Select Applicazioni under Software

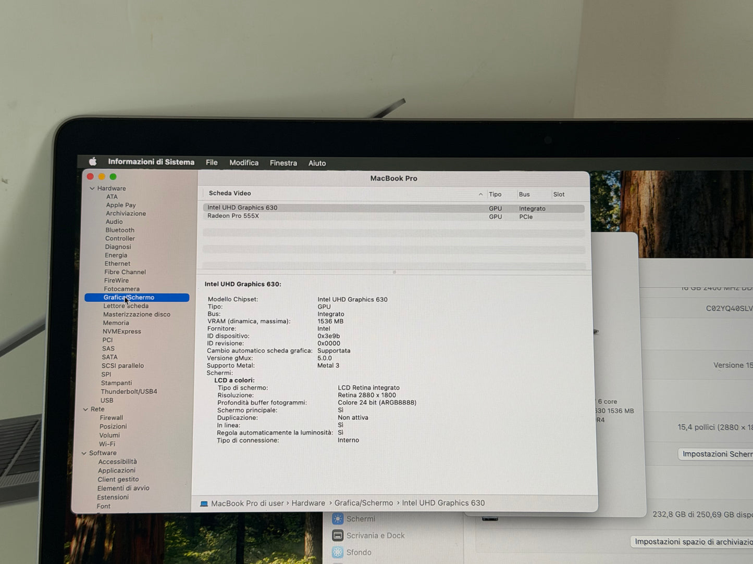click(116, 471)
